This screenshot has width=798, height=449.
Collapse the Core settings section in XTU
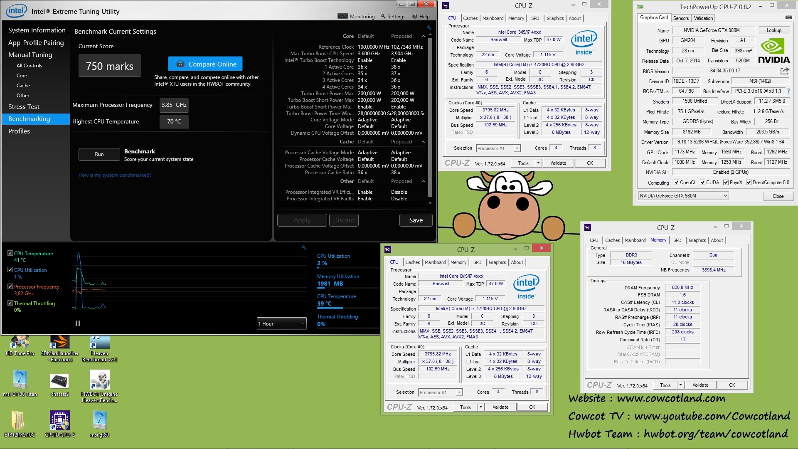(423, 36)
